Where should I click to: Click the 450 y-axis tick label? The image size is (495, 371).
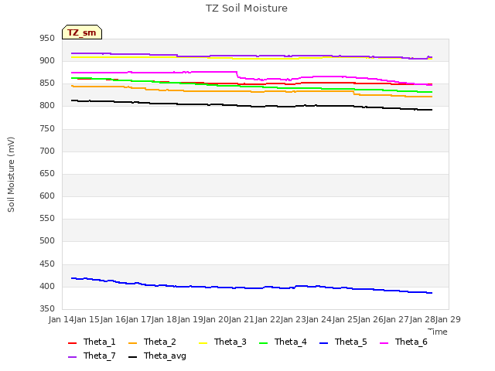[x=47, y=264]
